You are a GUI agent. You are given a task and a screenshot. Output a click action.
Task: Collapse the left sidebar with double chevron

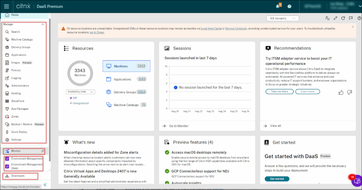click(x=45, y=184)
